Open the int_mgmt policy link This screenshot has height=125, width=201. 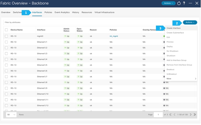click(114, 36)
